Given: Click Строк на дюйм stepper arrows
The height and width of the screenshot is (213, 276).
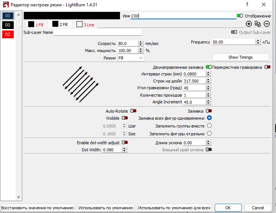Looking at the screenshot, I should click(208, 81).
